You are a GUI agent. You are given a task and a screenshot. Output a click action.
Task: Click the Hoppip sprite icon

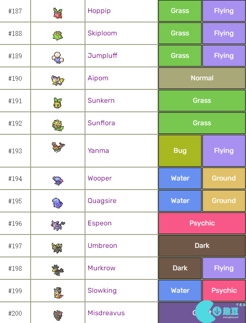click(58, 13)
